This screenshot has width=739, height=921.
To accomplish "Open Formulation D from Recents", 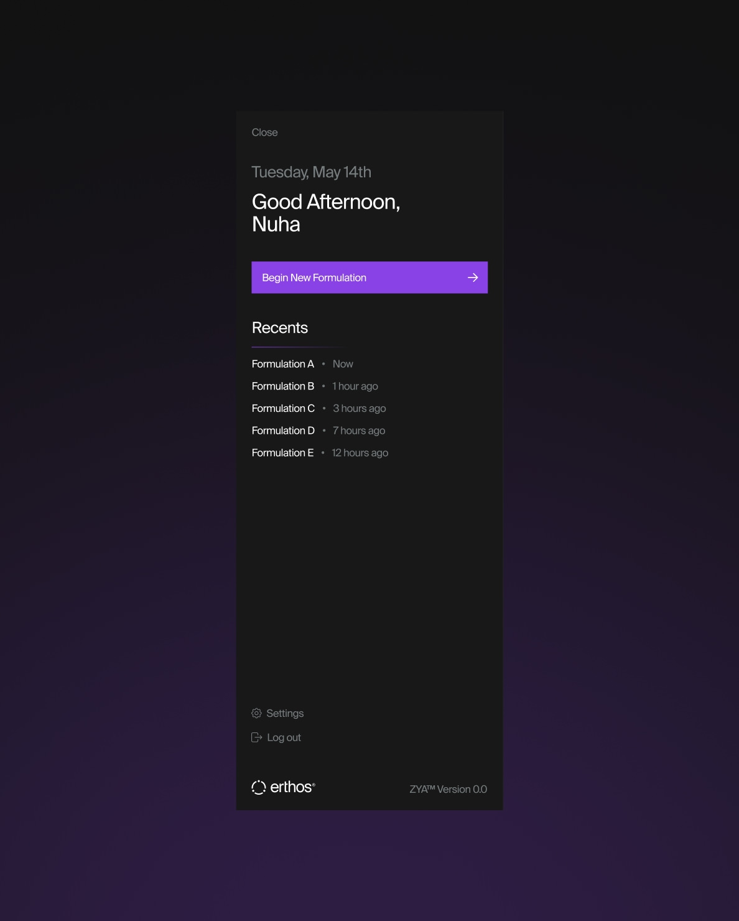I will tap(283, 431).
